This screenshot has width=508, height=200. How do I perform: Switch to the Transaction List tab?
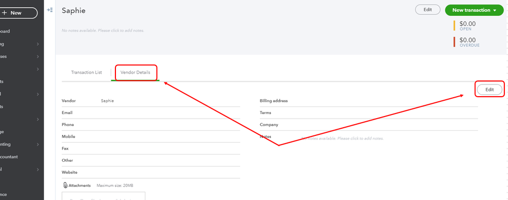(86, 72)
